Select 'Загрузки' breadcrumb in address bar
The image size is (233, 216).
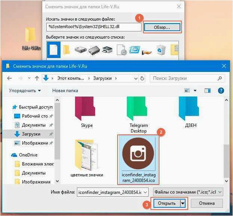coord(102,78)
